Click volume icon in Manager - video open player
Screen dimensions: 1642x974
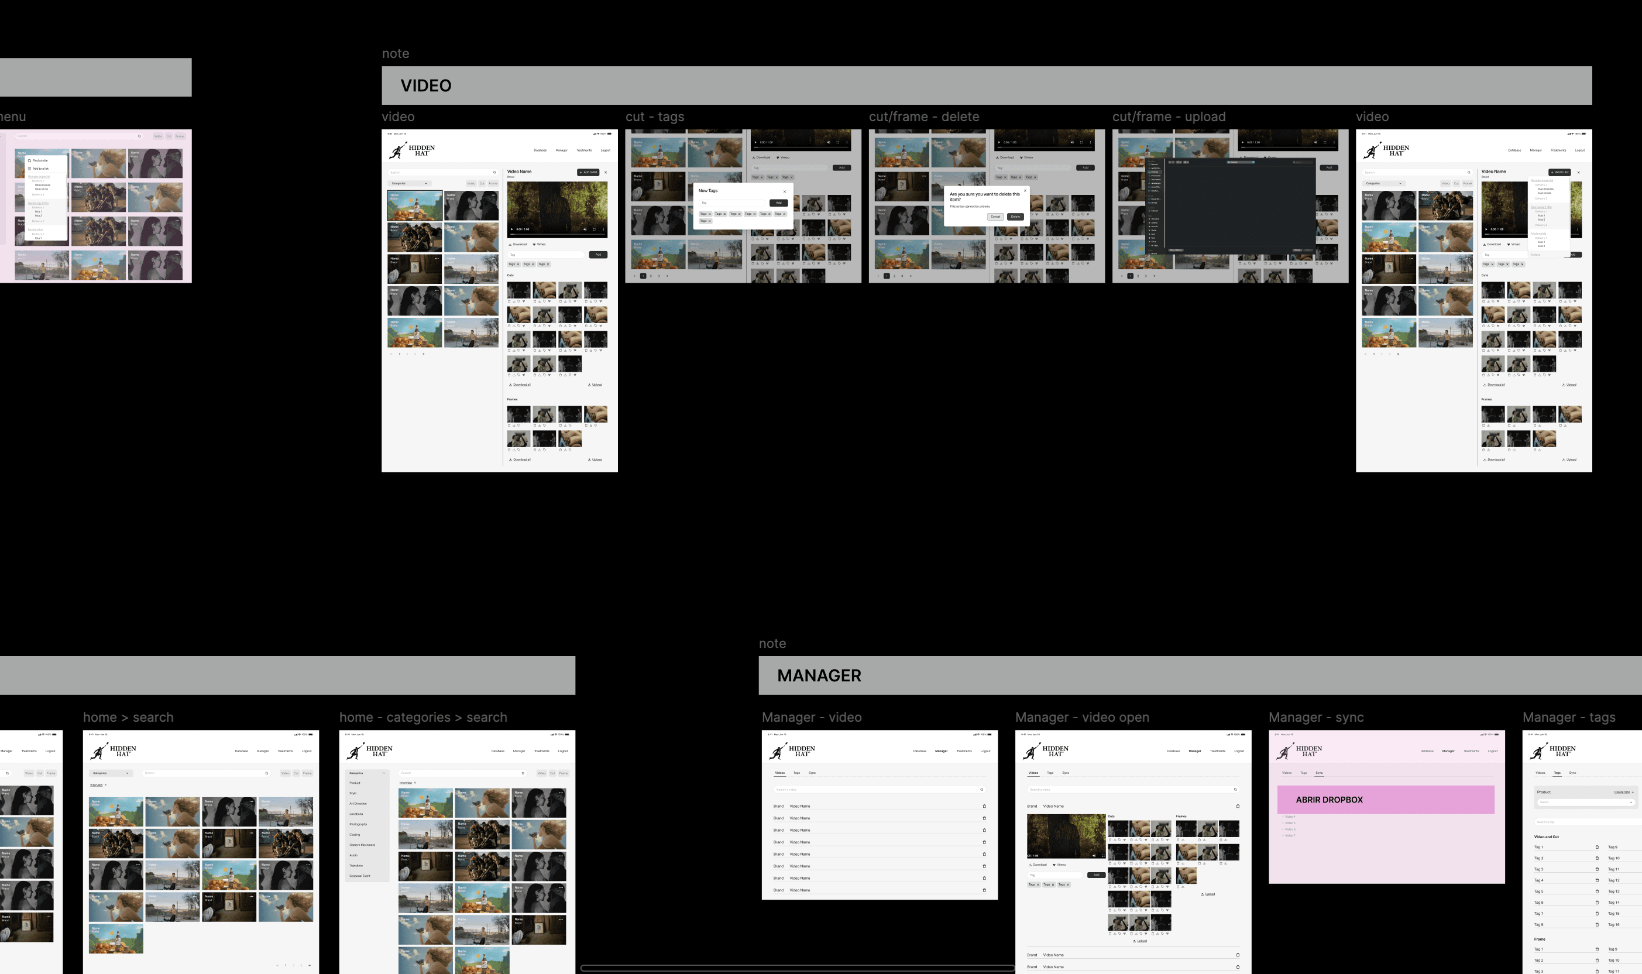(x=1094, y=855)
